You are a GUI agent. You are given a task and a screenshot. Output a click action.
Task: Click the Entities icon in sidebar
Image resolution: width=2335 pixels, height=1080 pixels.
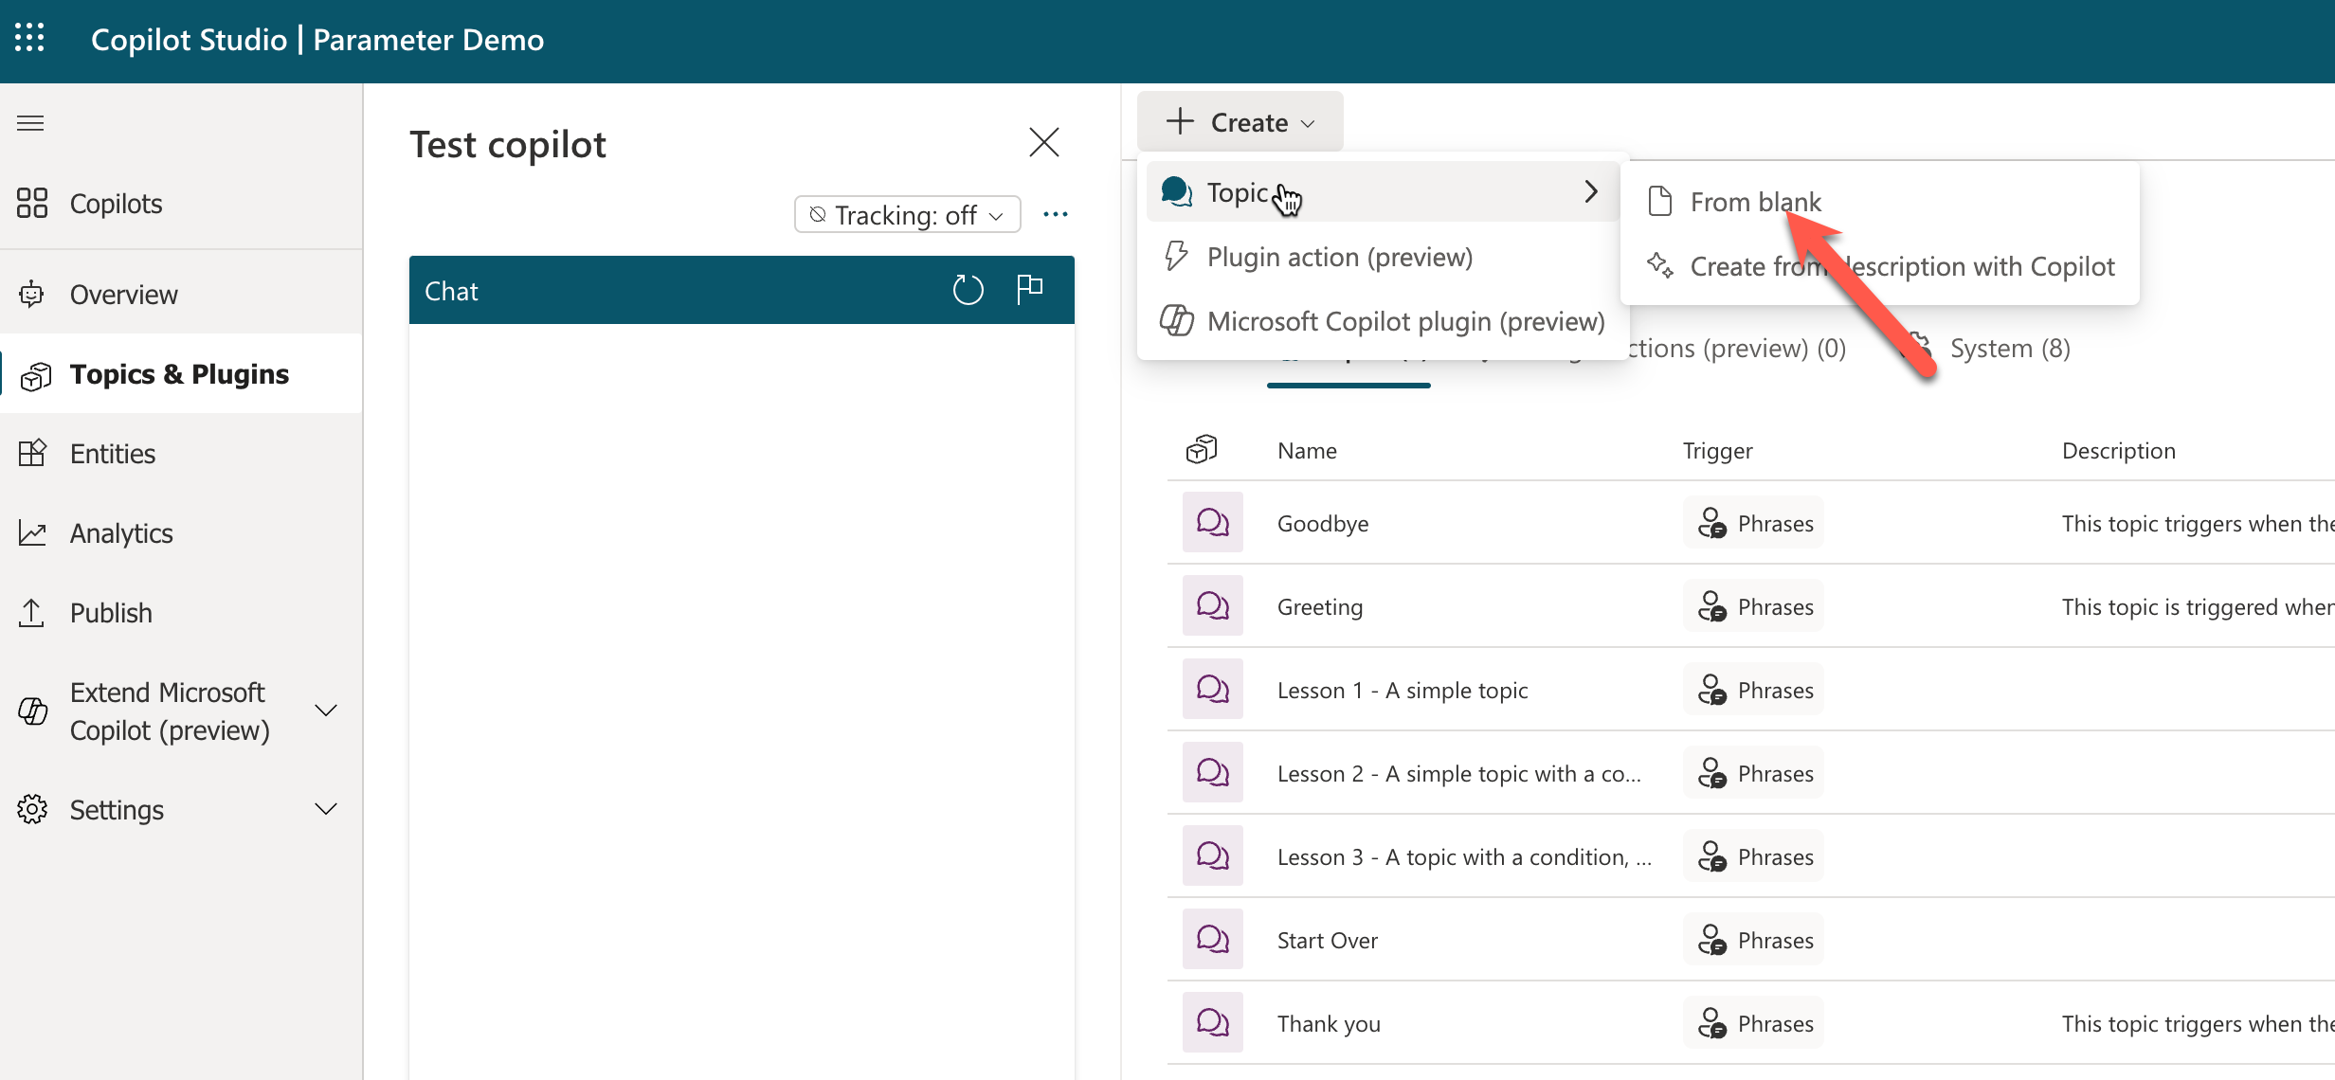32,453
